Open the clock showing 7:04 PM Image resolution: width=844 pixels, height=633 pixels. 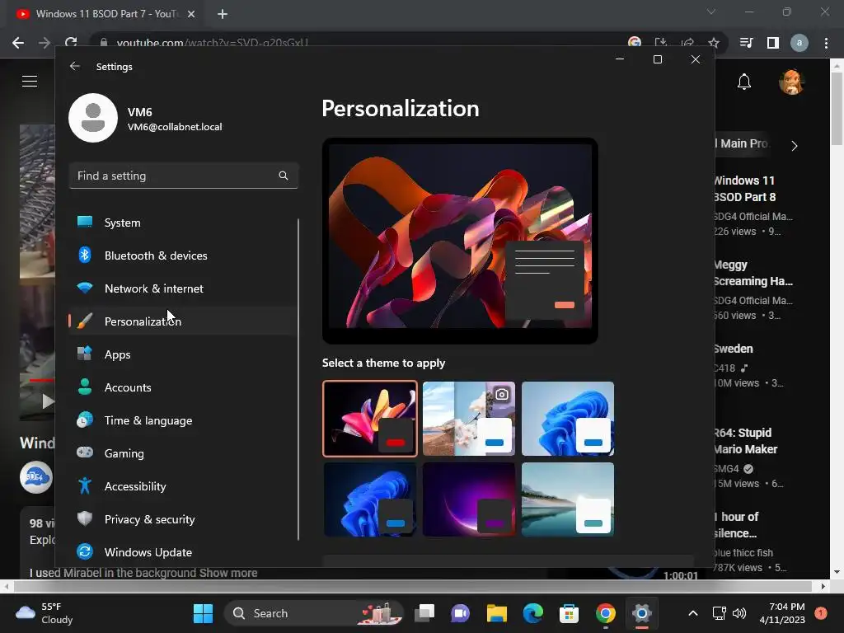click(782, 613)
